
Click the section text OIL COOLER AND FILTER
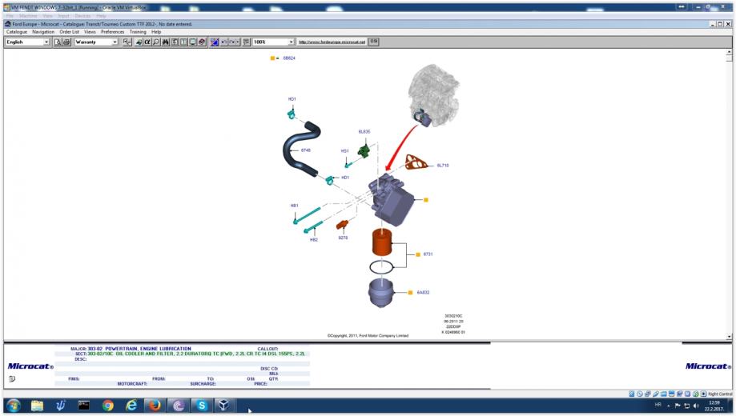coord(145,354)
